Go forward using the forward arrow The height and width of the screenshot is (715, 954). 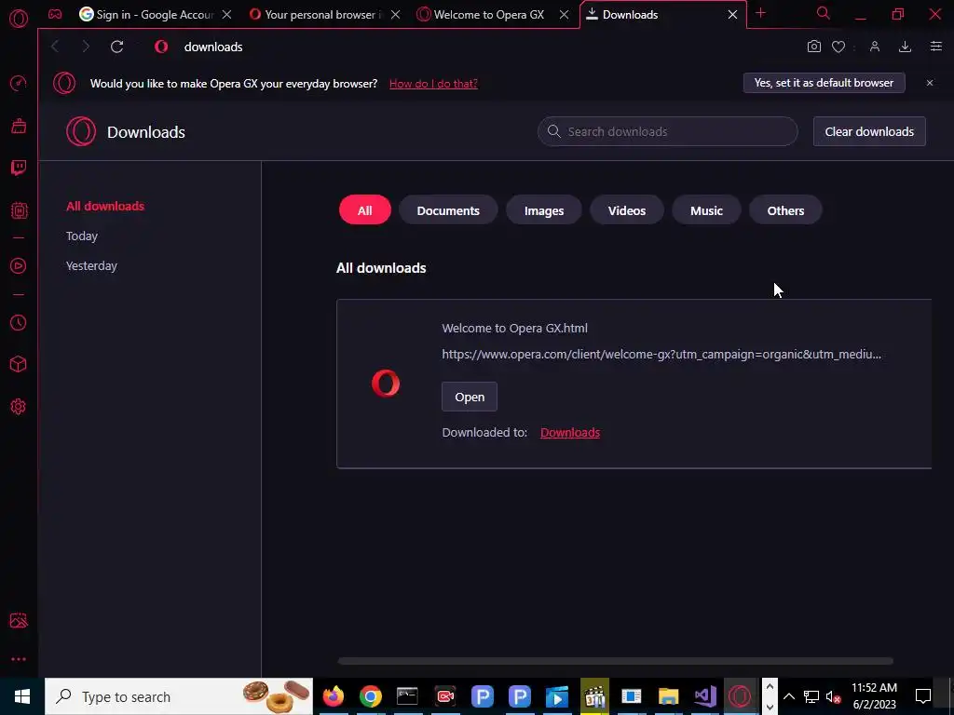click(x=86, y=47)
